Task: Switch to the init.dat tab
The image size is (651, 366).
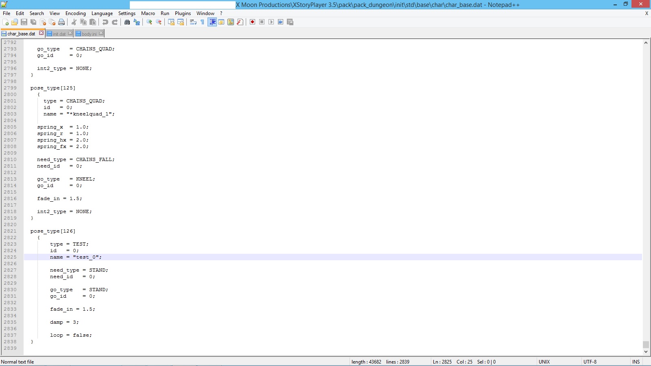Action: 59,34
